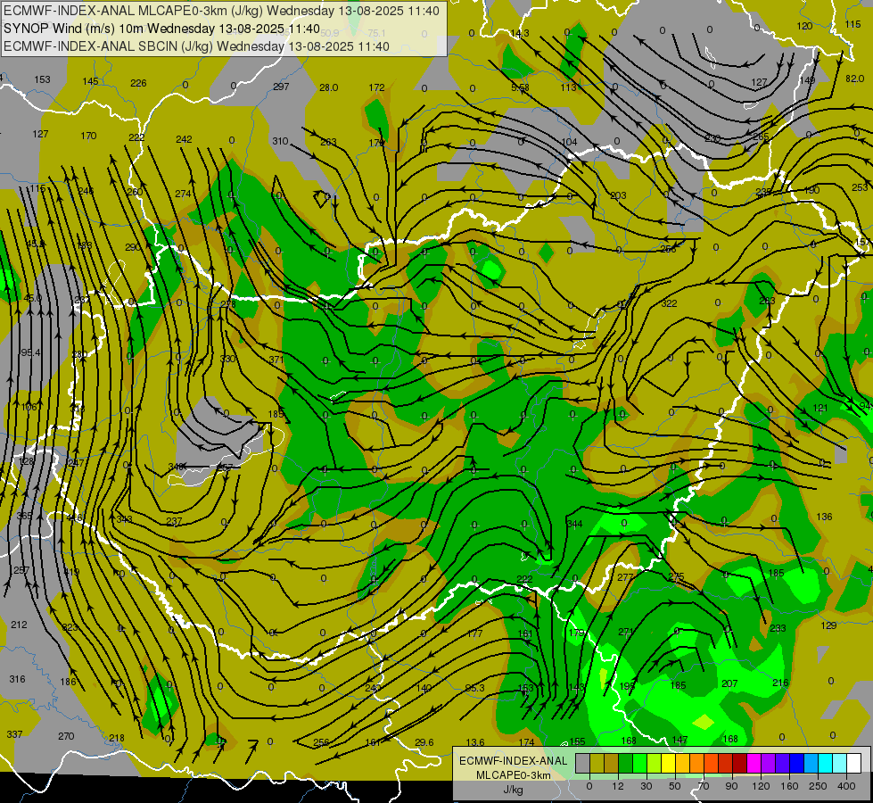This screenshot has height=803, width=873.
Task: Click the SBCIN value 216
Action: (780, 683)
